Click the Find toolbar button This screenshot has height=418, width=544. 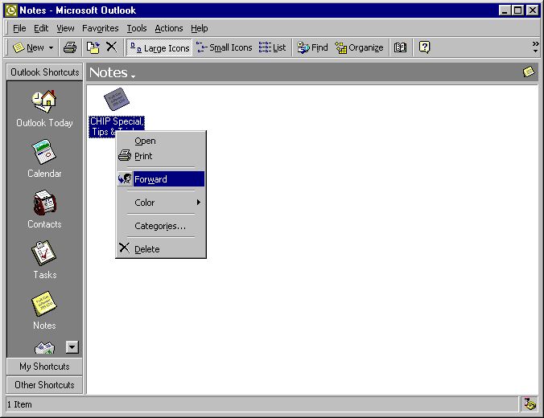click(312, 47)
